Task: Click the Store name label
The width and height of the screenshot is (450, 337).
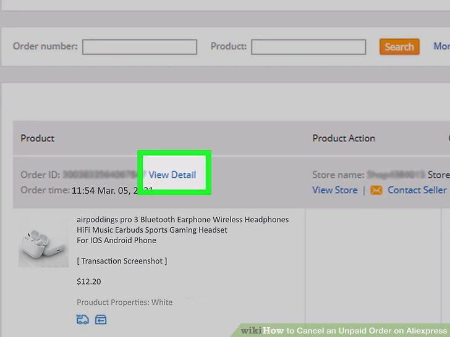Action: pyautogui.click(x=338, y=175)
